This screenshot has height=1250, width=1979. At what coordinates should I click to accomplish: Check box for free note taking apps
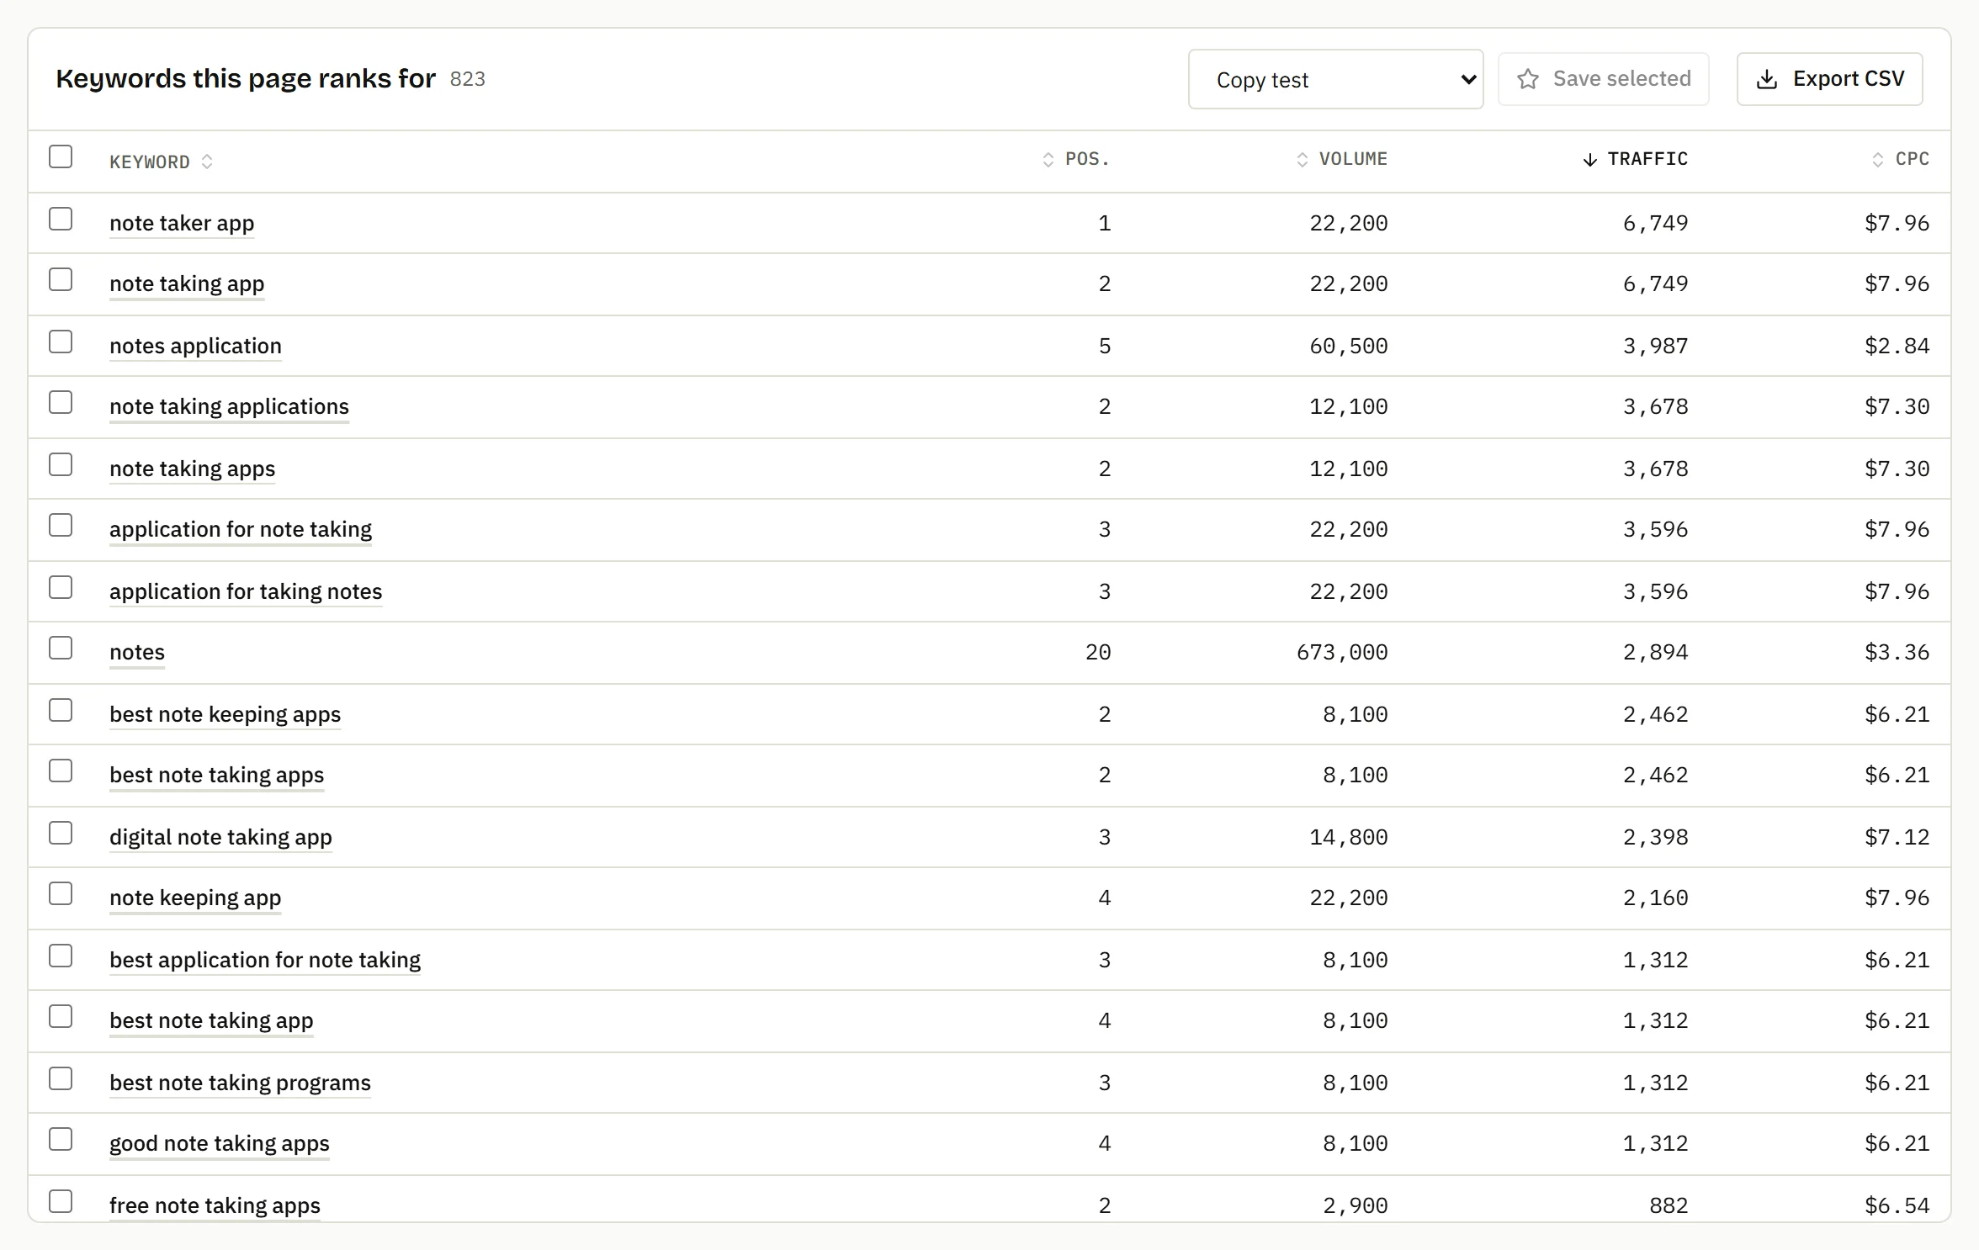point(61,1202)
